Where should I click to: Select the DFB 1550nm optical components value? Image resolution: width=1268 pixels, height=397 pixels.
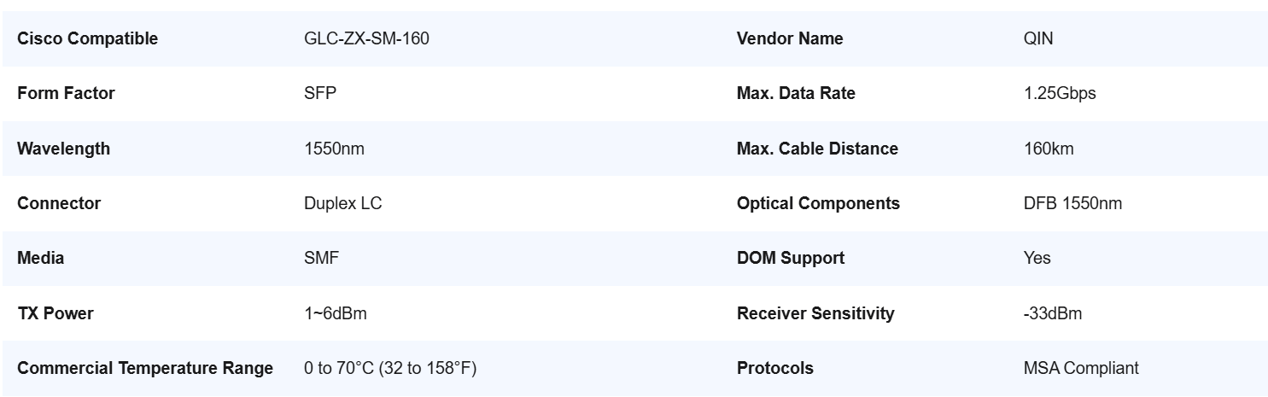[1072, 203]
